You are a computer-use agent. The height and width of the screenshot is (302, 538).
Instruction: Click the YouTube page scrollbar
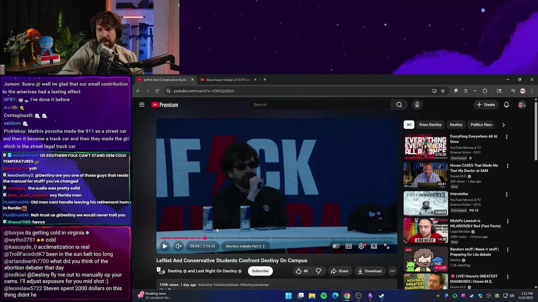[536, 131]
